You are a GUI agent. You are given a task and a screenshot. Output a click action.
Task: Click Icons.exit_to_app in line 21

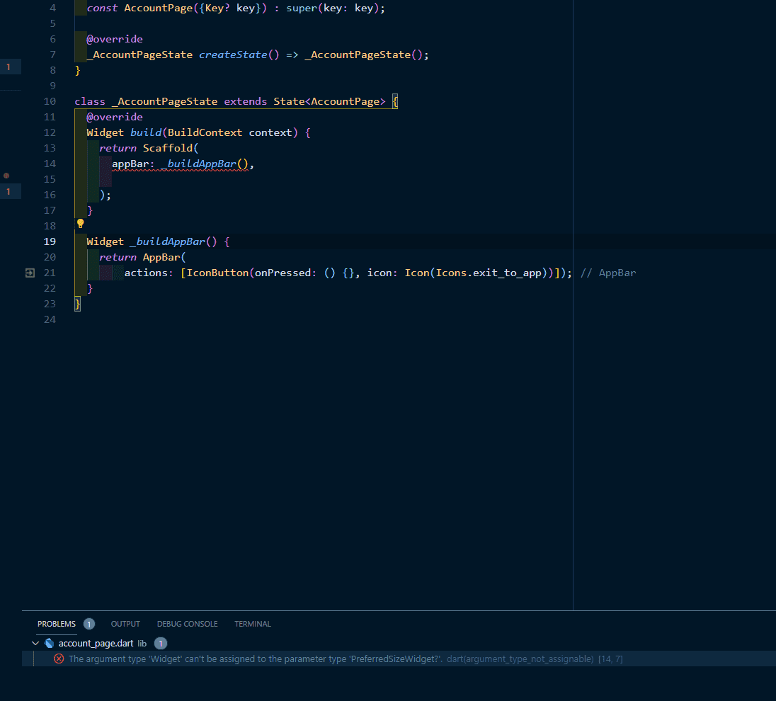point(489,273)
